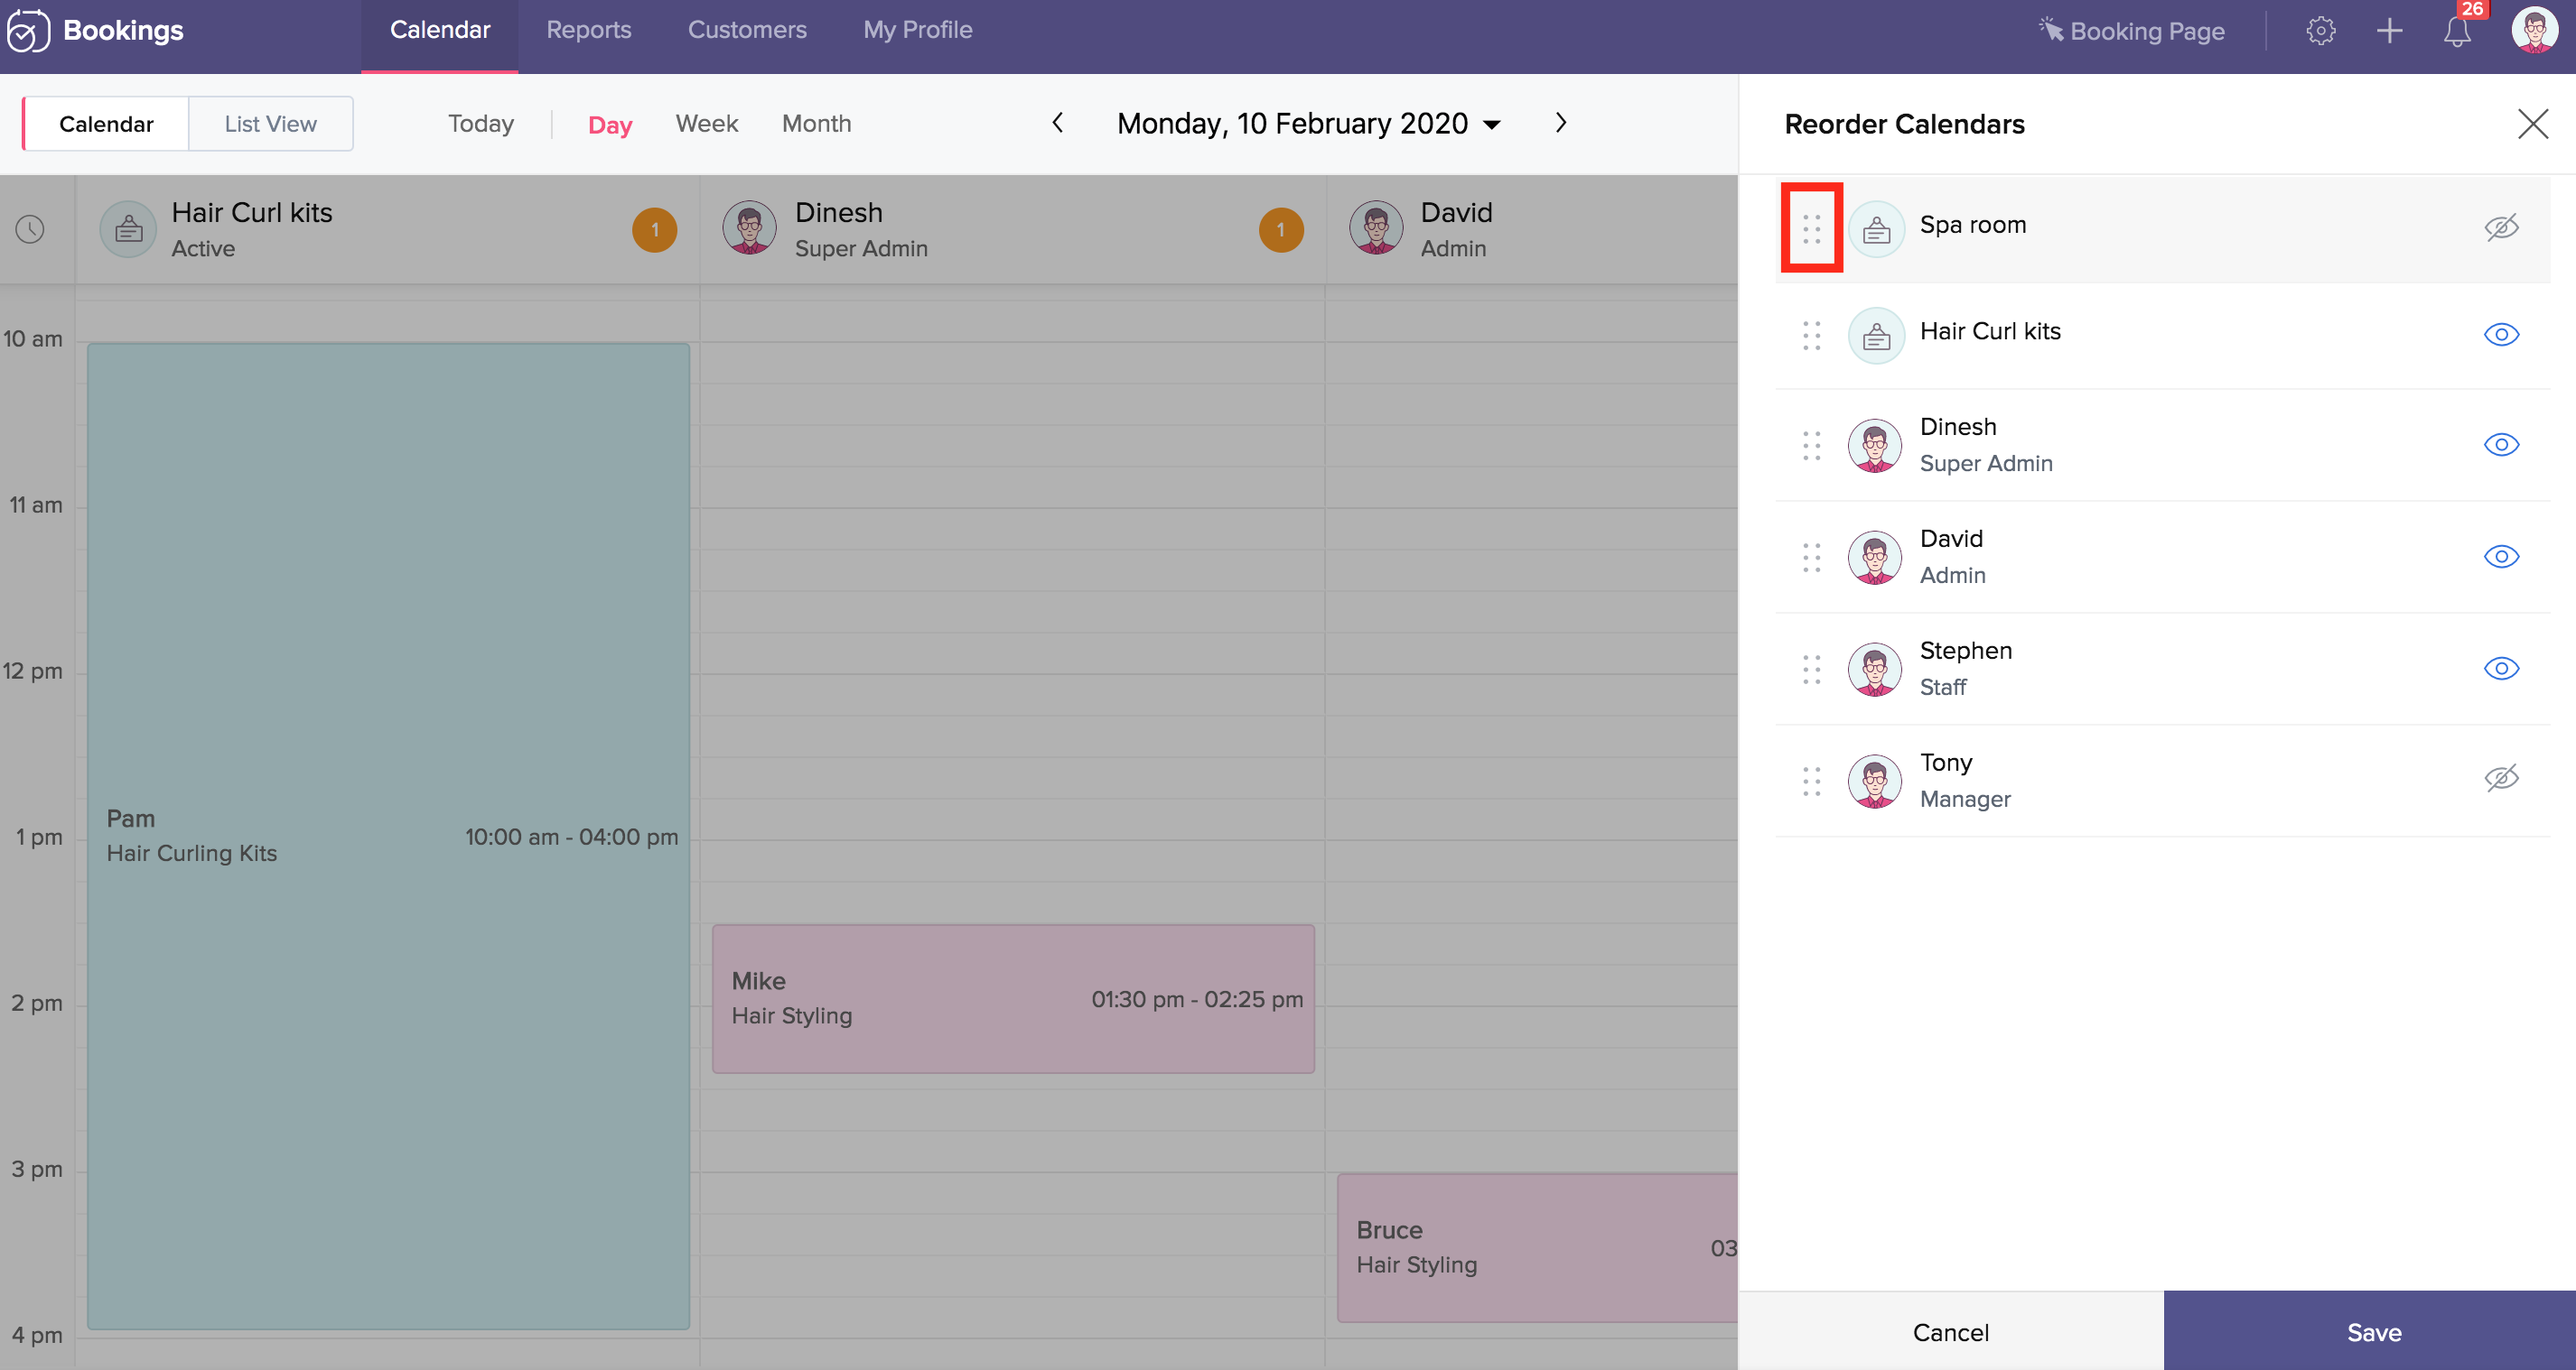
Task: Cancel the reorder panel
Action: [x=1950, y=1331]
